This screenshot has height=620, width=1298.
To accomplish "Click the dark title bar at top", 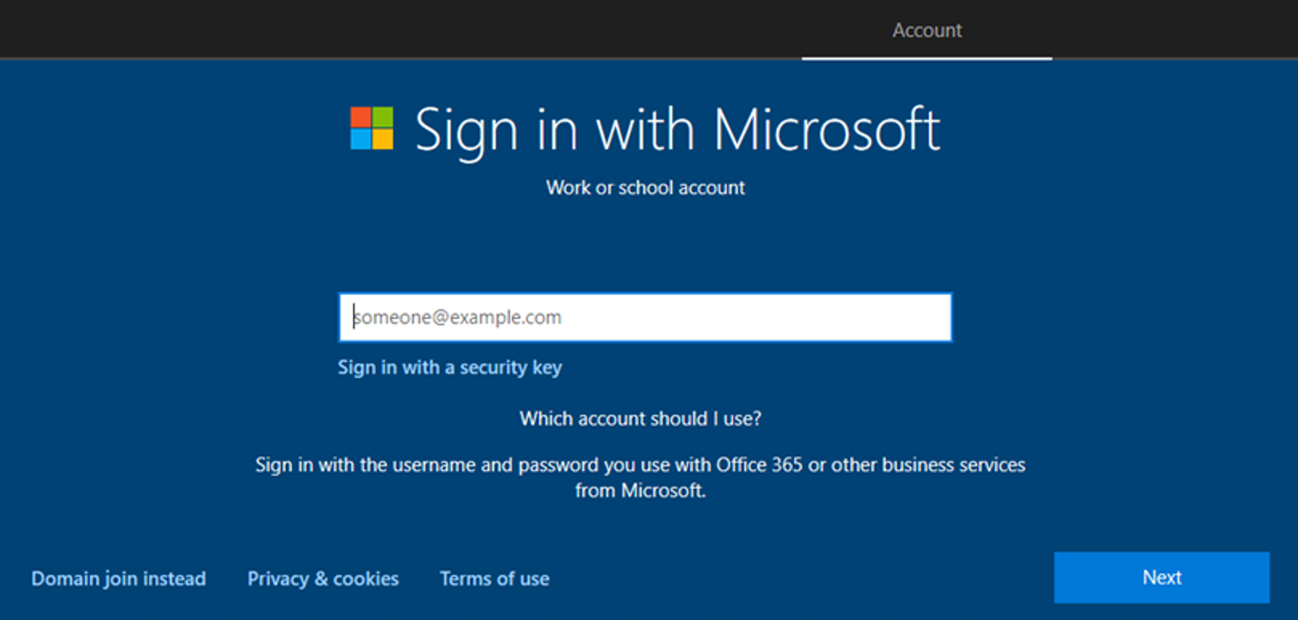I will pos(402,29).
